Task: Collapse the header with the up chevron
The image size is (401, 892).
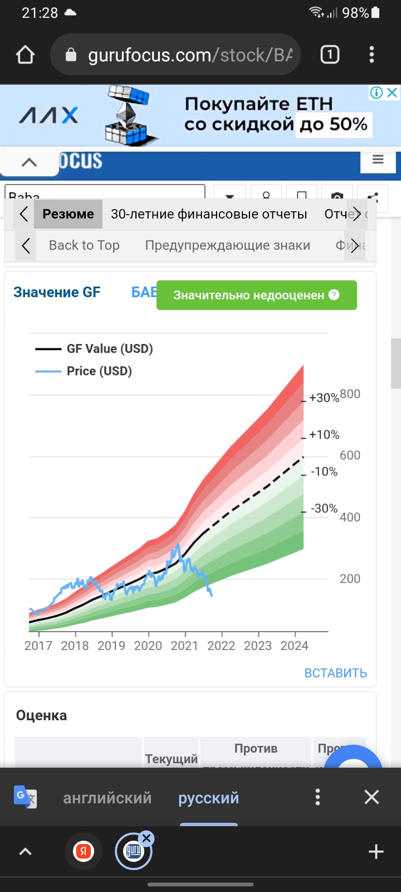Action: pyautogui.click(x=29, y=162)
